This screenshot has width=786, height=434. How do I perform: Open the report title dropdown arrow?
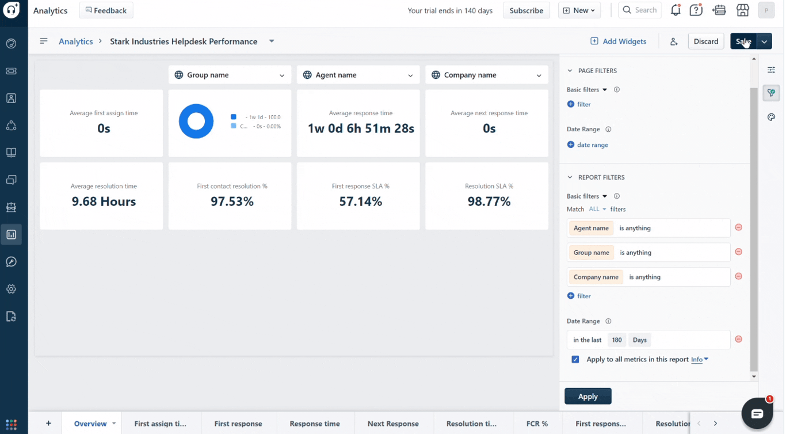point(272,41)
